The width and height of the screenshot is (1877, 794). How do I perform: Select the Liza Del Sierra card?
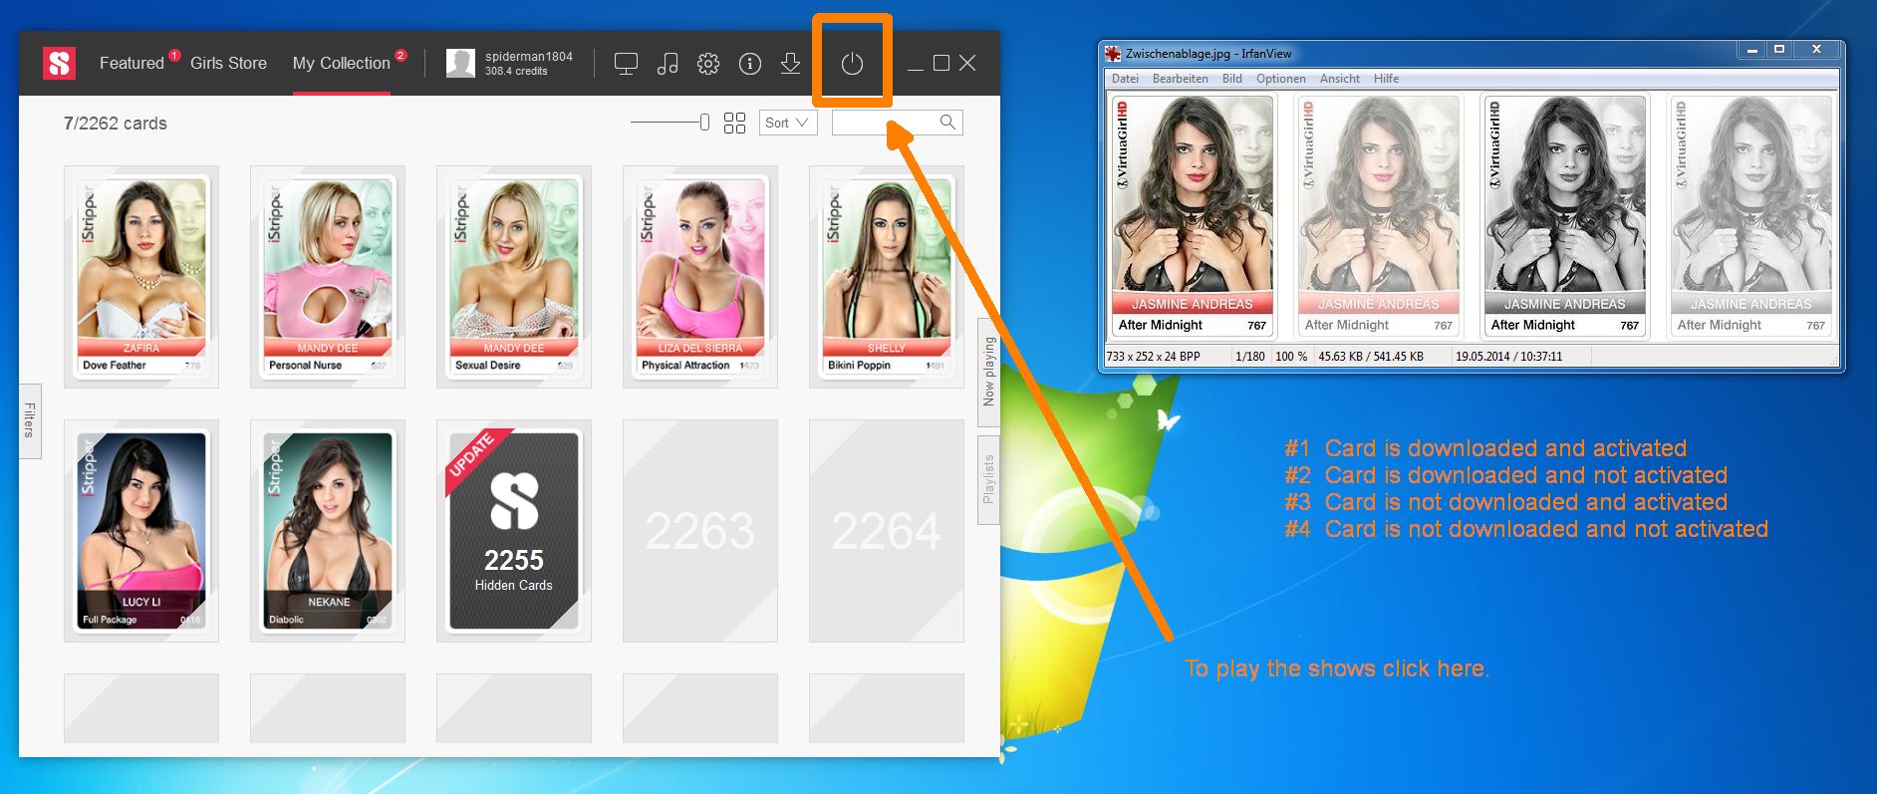coord(700,277)
